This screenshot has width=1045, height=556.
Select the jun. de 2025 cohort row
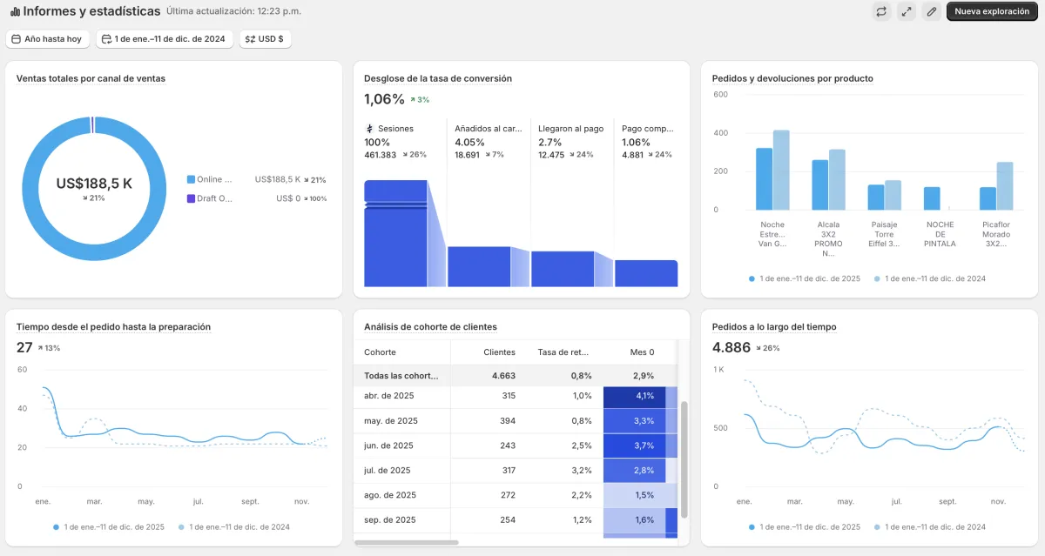point(516,445)
